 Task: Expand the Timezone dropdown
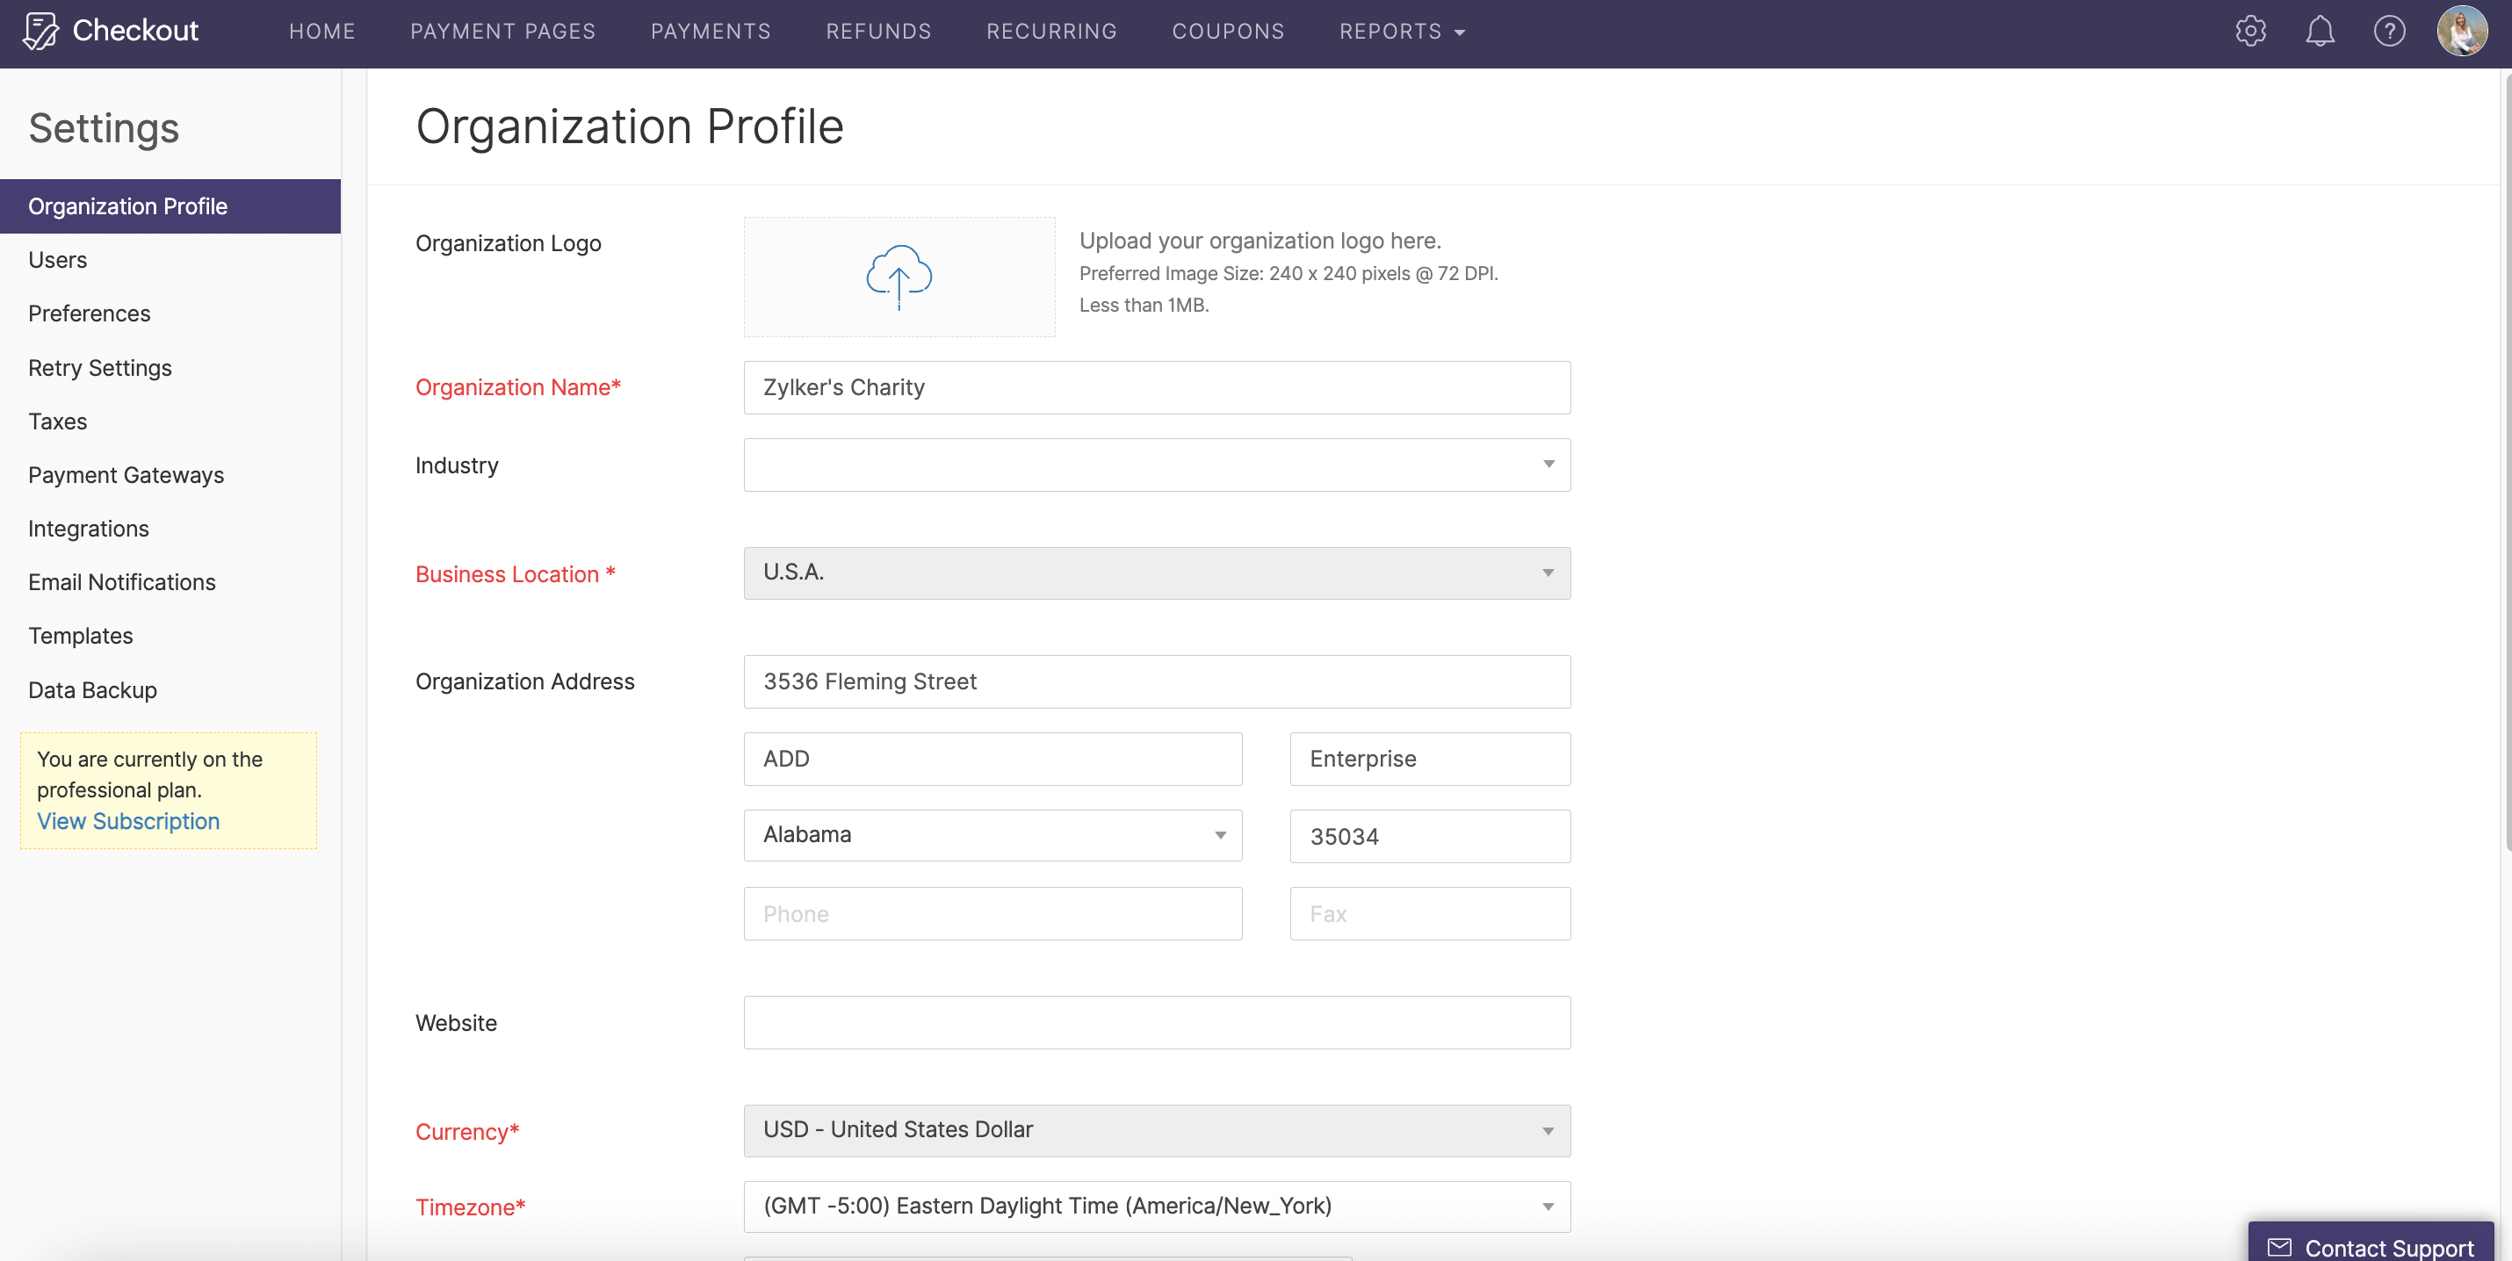(x=1157, y=1207)
